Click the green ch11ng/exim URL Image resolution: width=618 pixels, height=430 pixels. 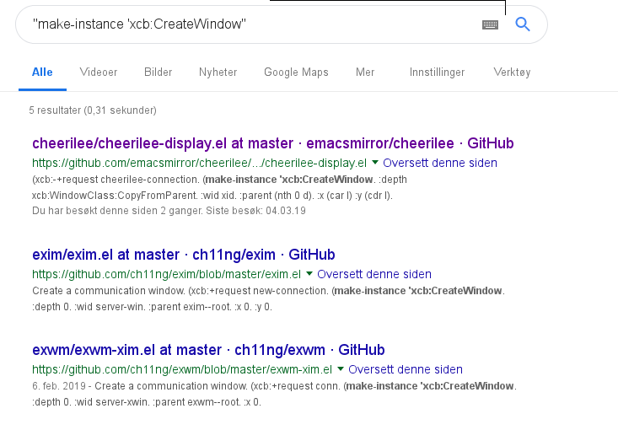(166, 274)
